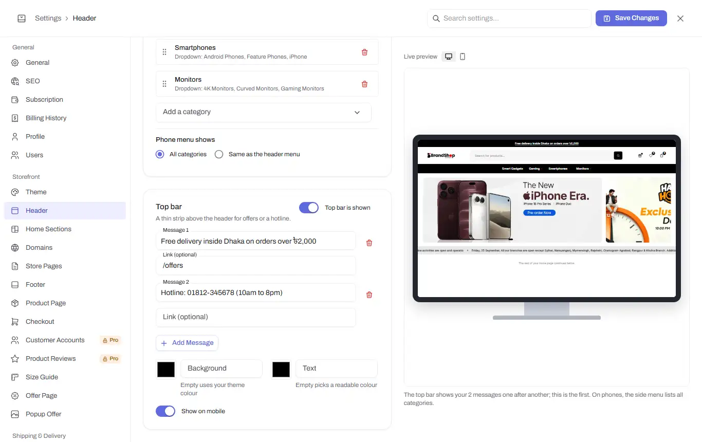702x442 pixels.
Task: Open SEO settings from the sidebar
Action: point(65,81)
